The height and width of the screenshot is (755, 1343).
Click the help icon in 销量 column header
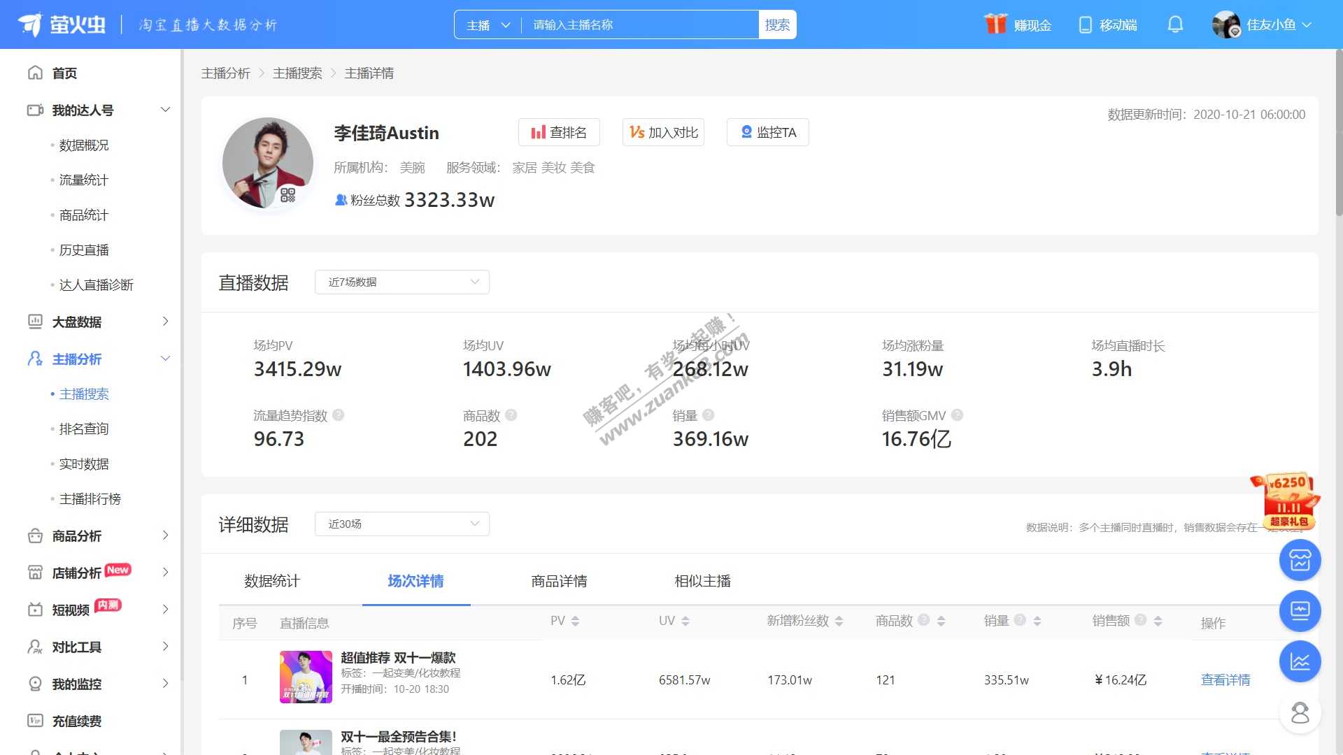pyautogui.click(x=1020, y=620)
